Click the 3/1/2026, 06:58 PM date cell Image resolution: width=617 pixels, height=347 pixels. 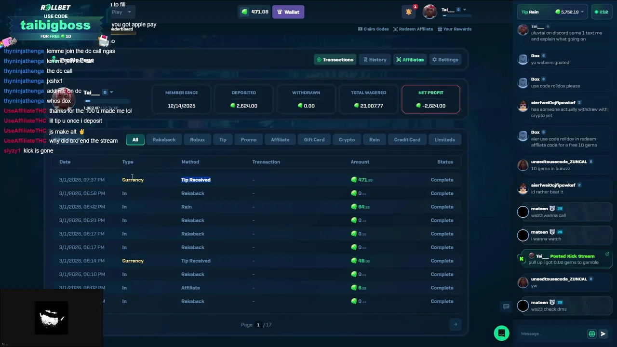(81, 193)
